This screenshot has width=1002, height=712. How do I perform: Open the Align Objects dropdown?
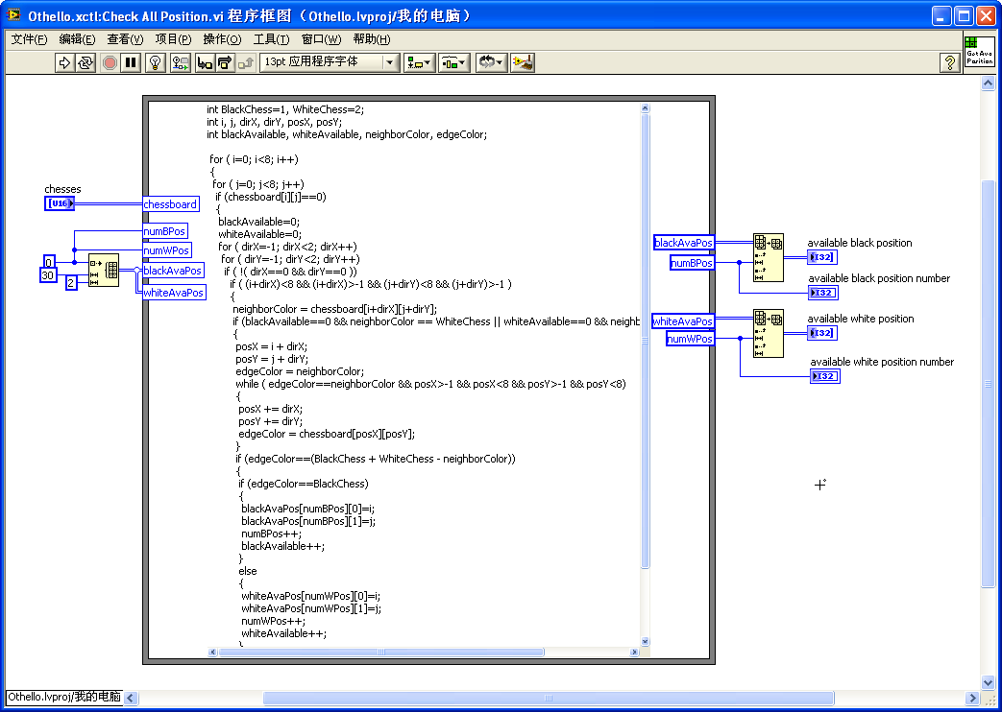(x=420, y=62)
